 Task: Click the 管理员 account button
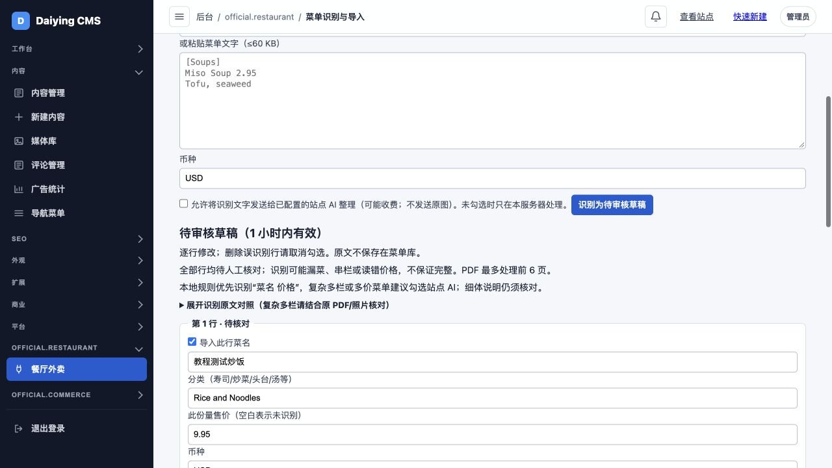pyautogui.click(x=798, y=17)
